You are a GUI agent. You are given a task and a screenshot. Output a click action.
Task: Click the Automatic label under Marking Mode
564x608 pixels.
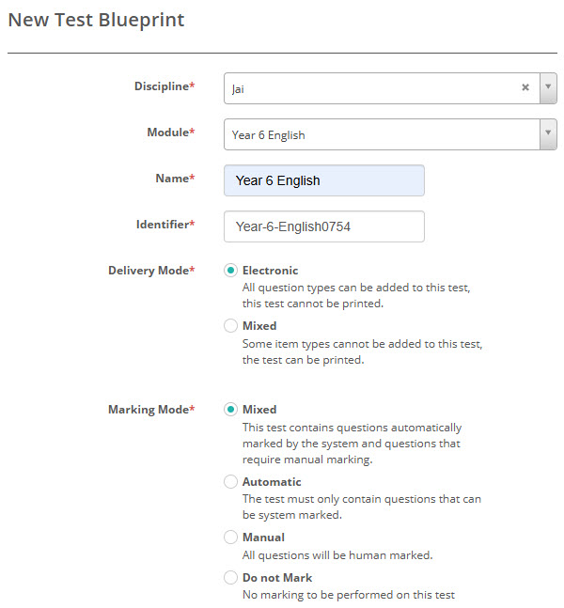[x=272, y=482]
